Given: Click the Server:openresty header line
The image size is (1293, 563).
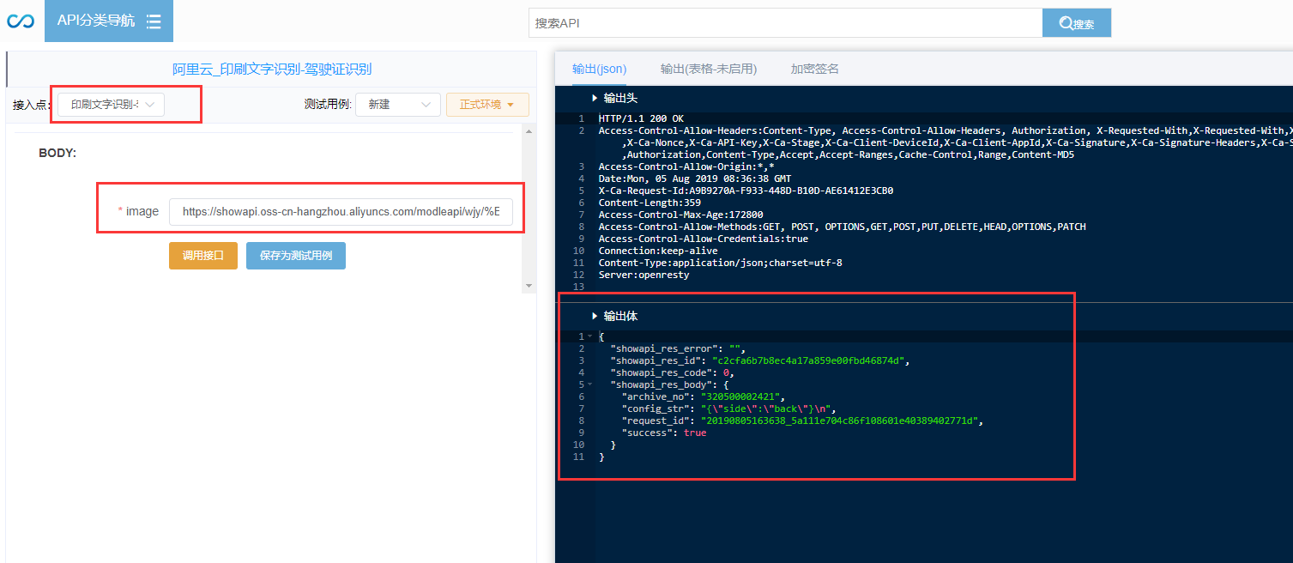Looking at the screenshot, I should [643, 275].
